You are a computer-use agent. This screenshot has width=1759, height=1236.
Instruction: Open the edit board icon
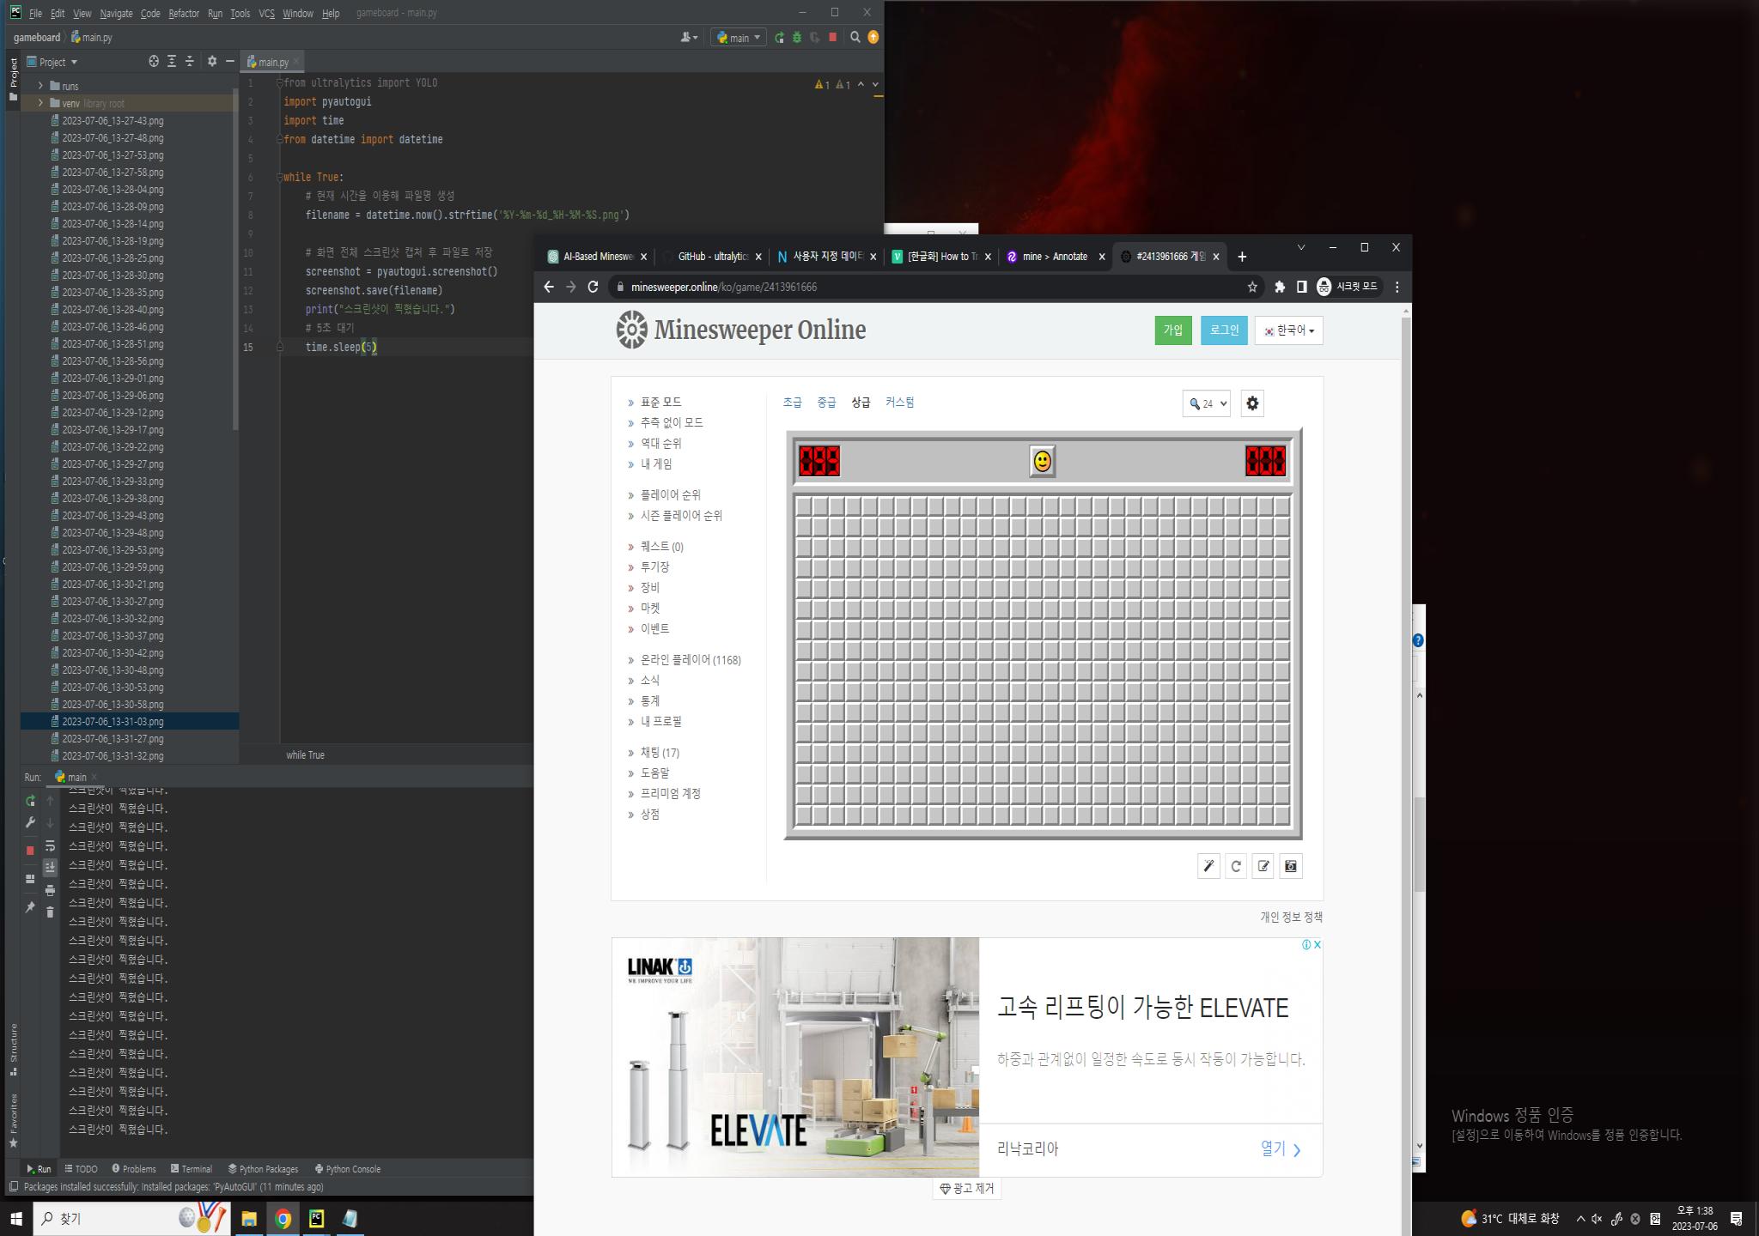1263,866
